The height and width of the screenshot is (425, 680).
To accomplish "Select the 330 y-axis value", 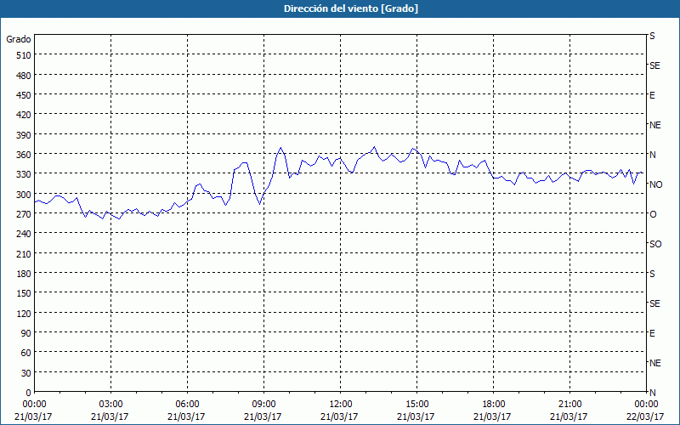I will pyautogui.click(x=24, y=174).
